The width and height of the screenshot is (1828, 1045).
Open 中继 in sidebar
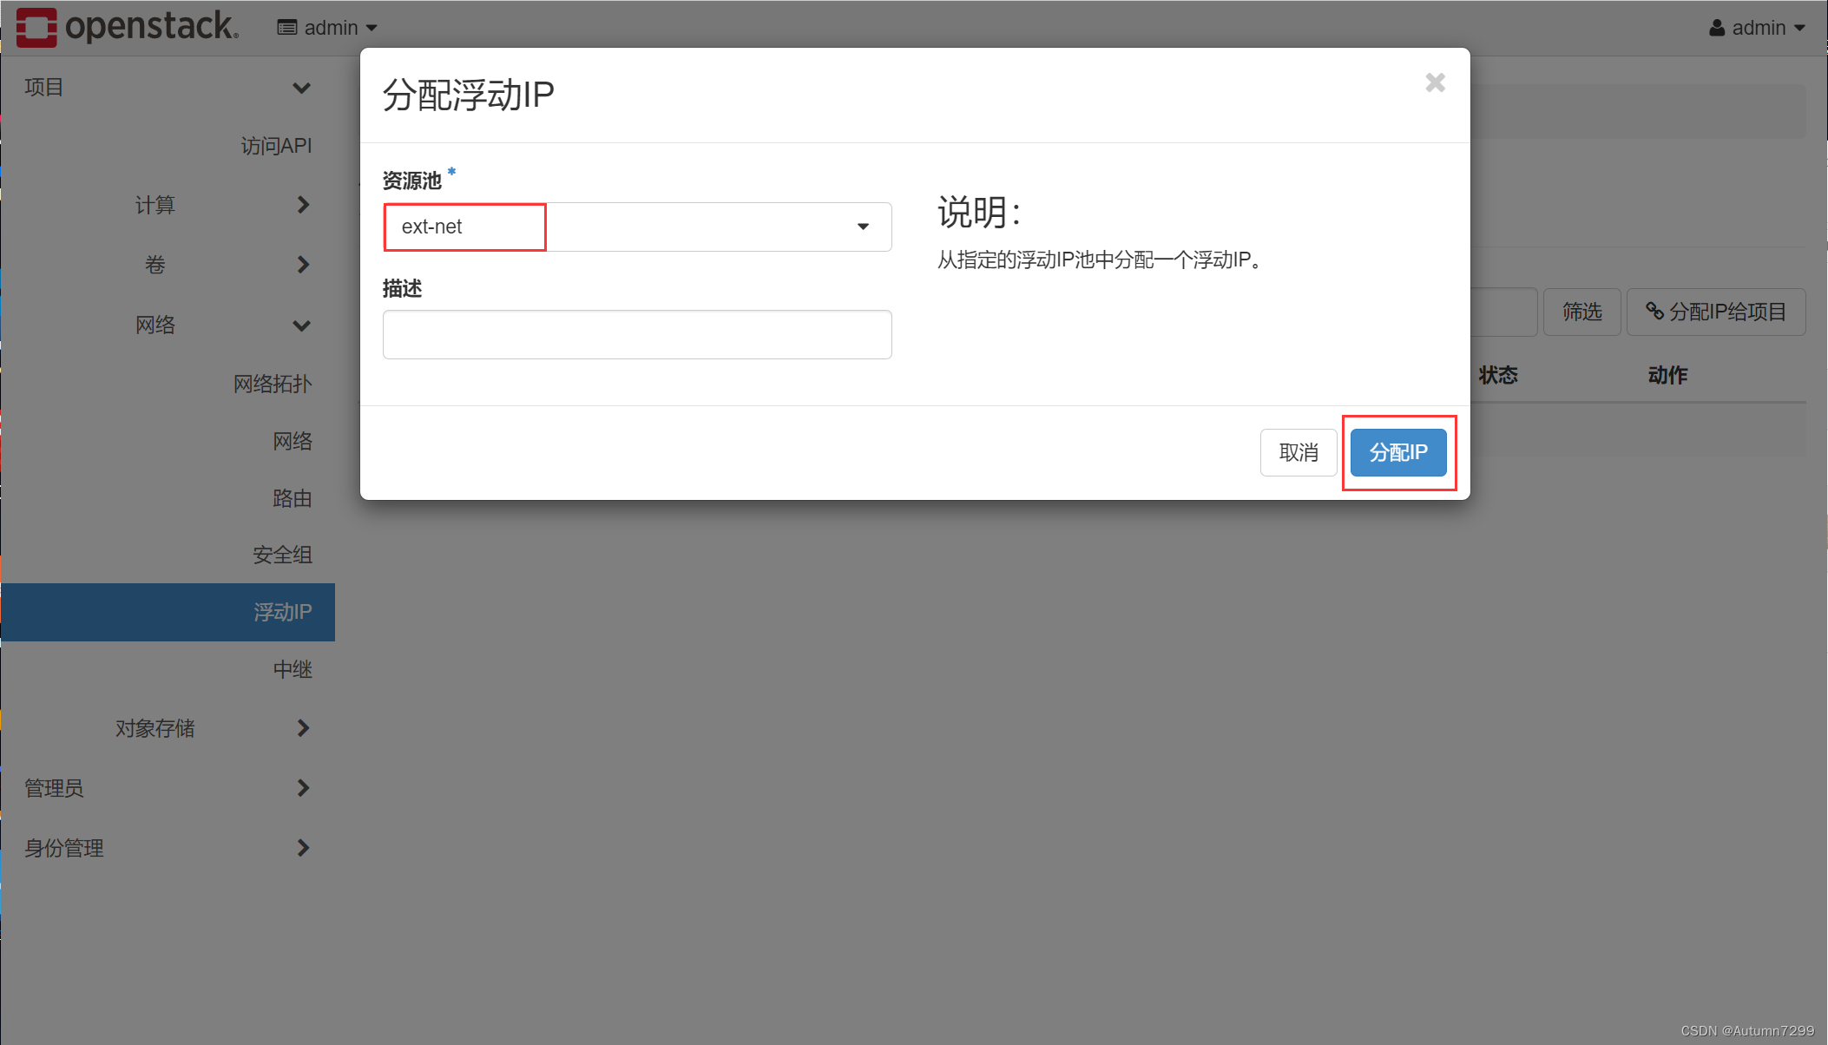point(293,669)
